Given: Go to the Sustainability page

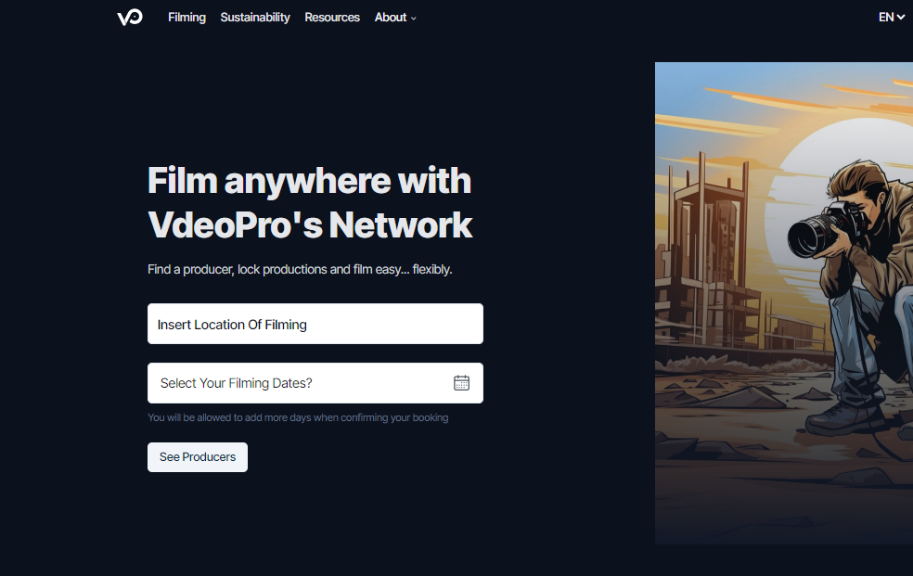Looking at the screenshot, I should click(255, 18).
